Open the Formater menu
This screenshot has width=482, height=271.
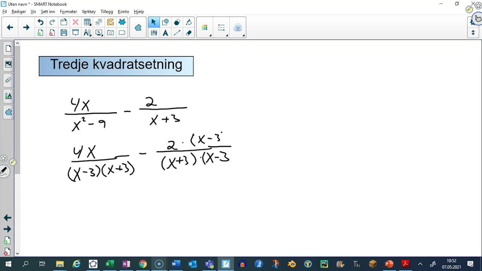click(68, 12)
